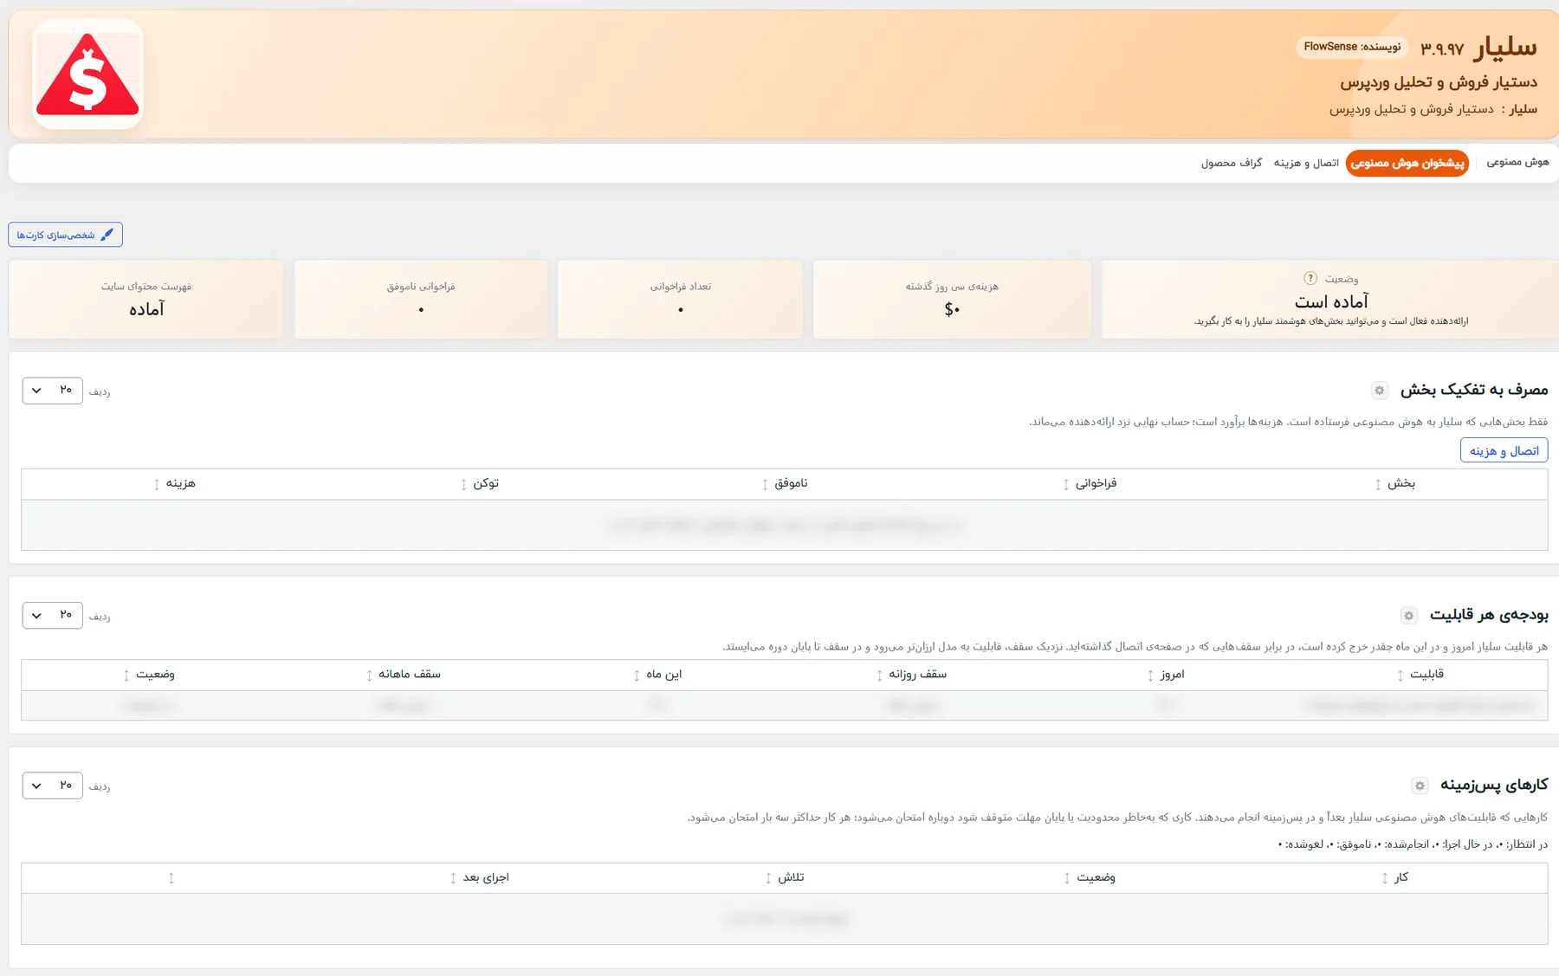
Task: Click the Sellyar dollar triangle logo
Action: (87, 74)
